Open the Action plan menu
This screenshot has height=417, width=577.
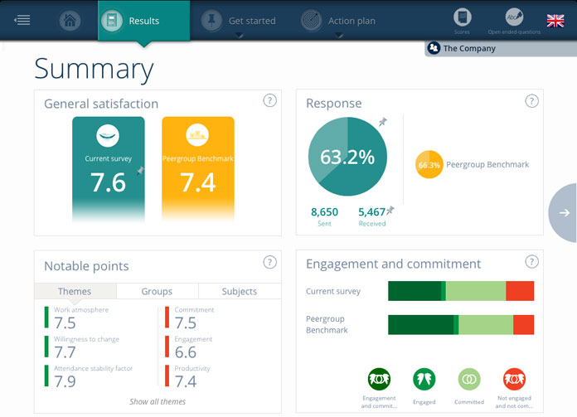[x=352, y=21]
